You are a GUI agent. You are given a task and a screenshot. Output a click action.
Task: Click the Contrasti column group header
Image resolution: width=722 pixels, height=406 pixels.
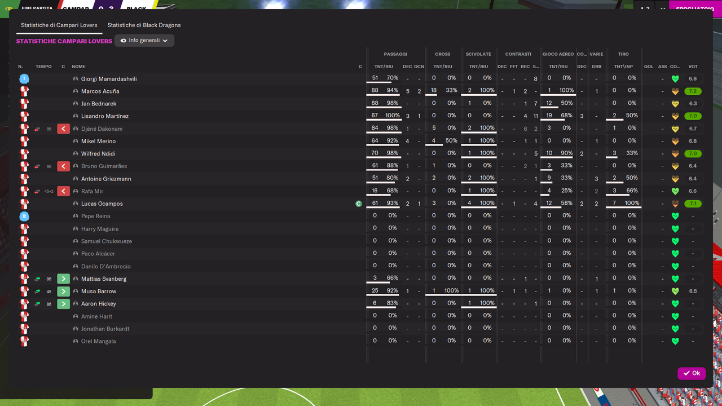518,54
